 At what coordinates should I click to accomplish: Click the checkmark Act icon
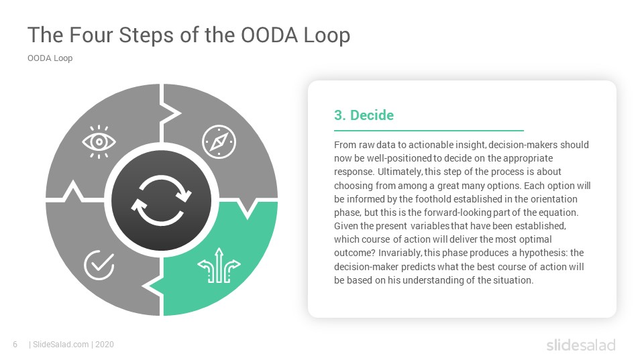99,265
